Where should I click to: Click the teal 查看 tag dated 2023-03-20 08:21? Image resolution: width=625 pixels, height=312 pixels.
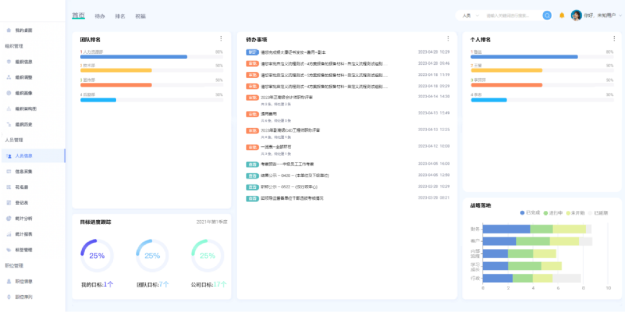click(252, 198)
